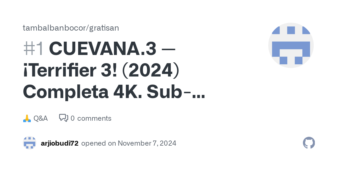
Task: Click the CUEVANA.3 title heading
Action: click(x=103, y=49)
